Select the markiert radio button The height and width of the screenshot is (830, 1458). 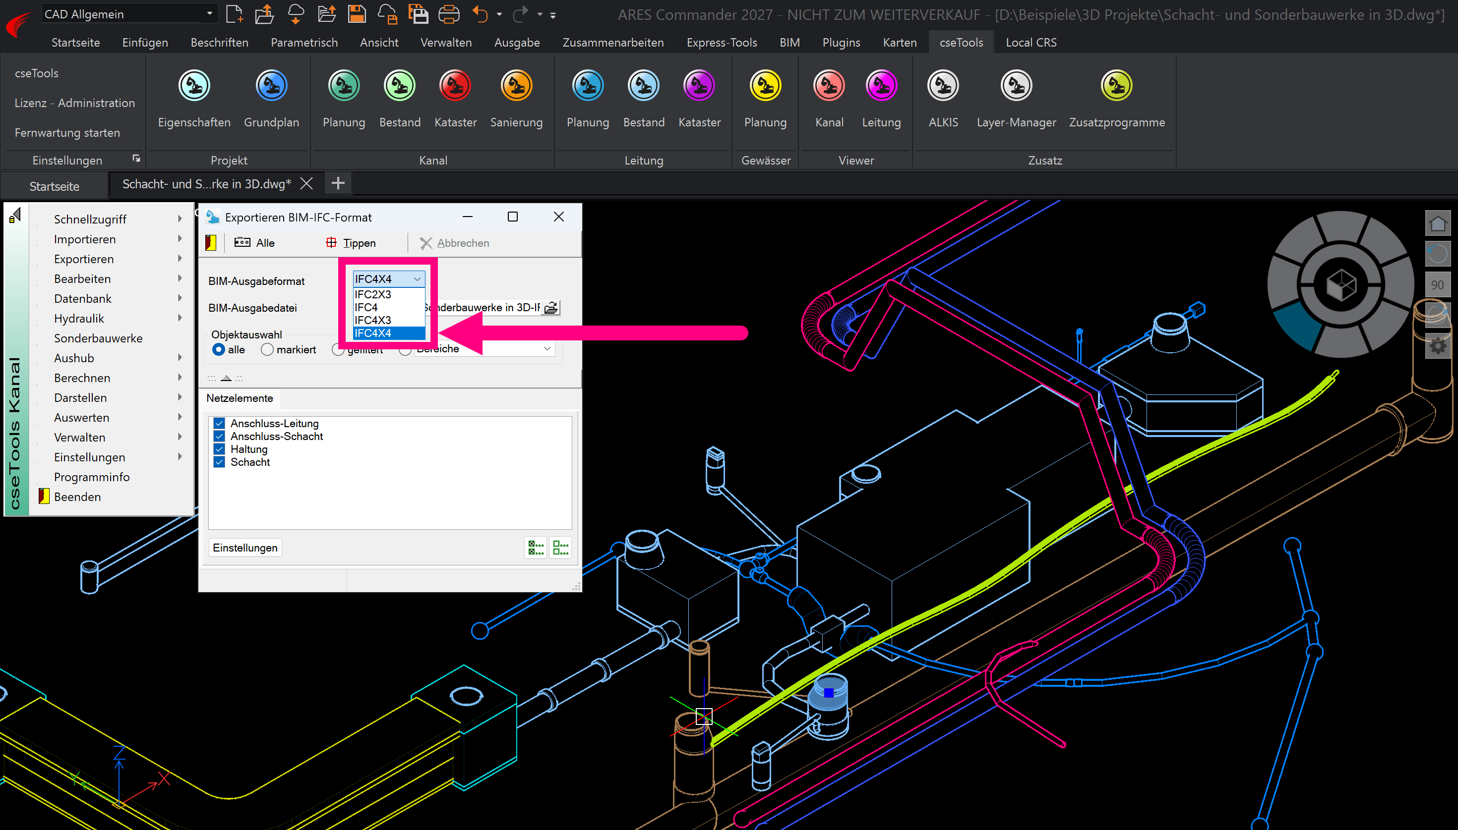[x=267, y=349]
